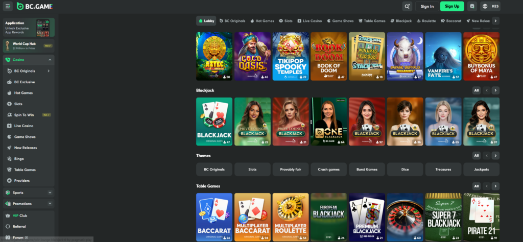Open the game search icon
Viewport: 523px width, 242px height.
[x=407, y=6]
